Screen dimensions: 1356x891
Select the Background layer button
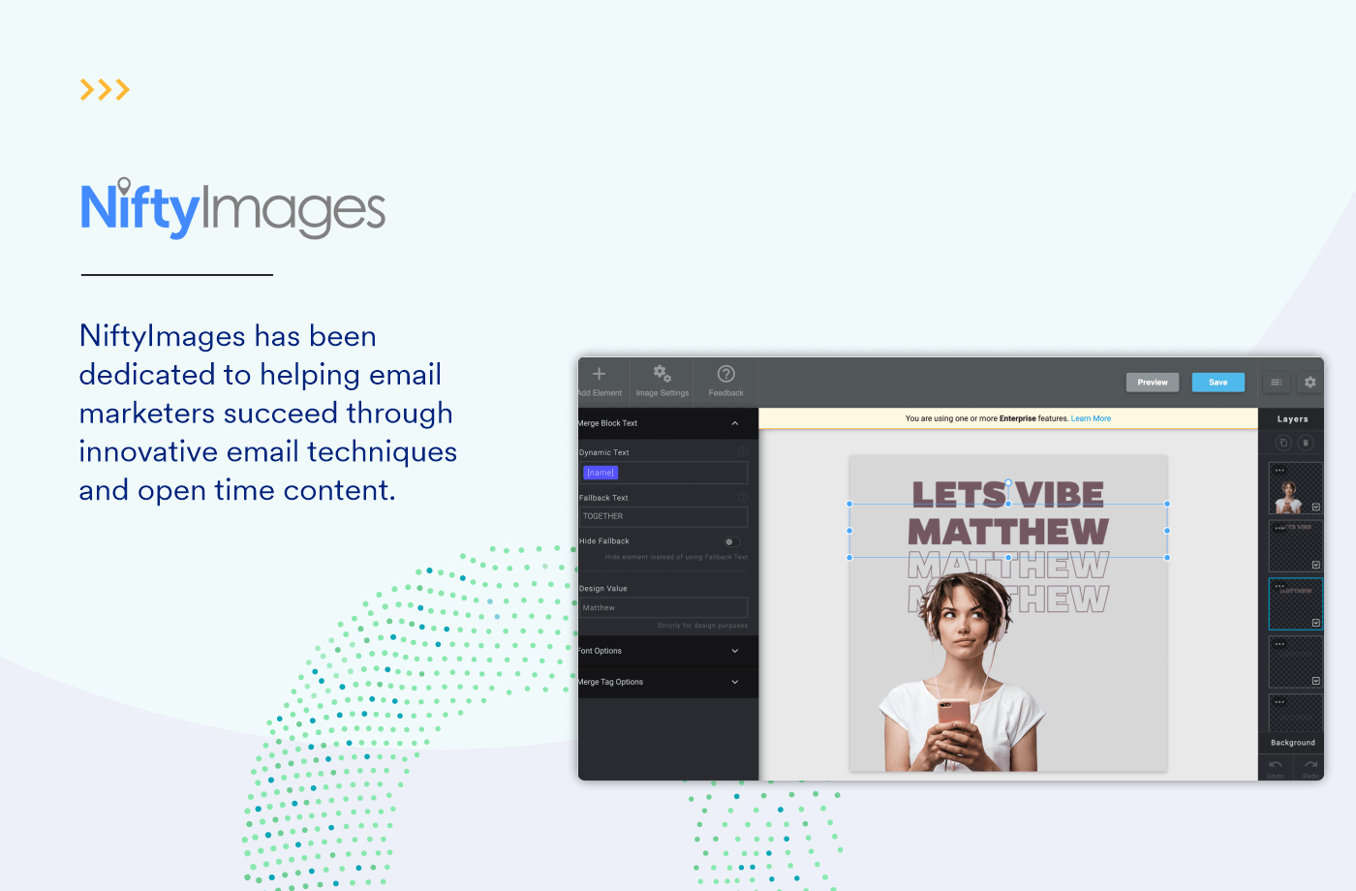(1293, 743)
